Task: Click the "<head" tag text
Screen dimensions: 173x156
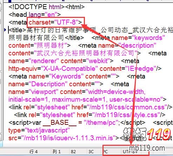Action: point(18,14)
